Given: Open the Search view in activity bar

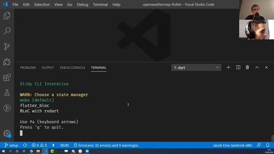Looking at the screenshot, I should point(7,31).
